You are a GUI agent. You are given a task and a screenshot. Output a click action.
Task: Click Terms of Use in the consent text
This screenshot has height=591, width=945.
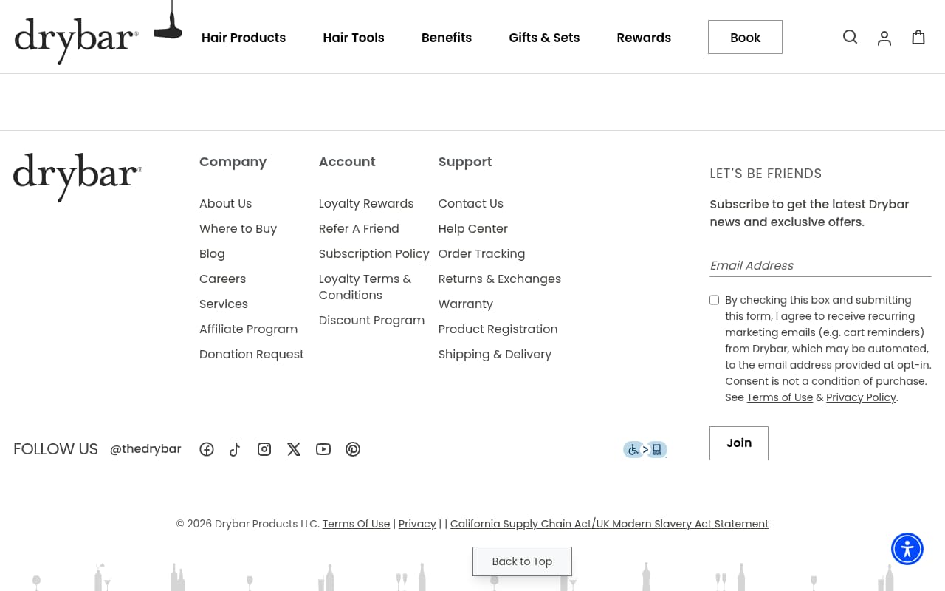click(780, 397)
